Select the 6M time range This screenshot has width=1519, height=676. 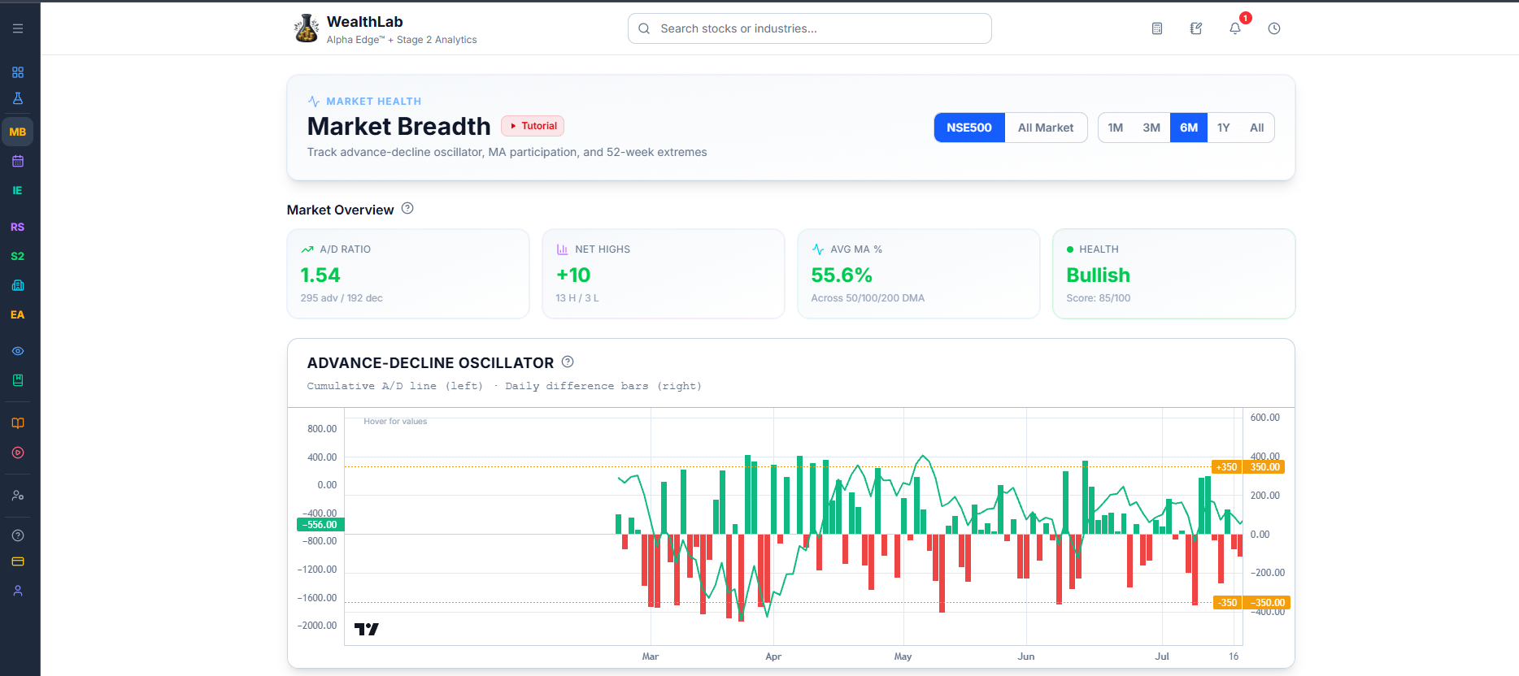pos(1189,128)
